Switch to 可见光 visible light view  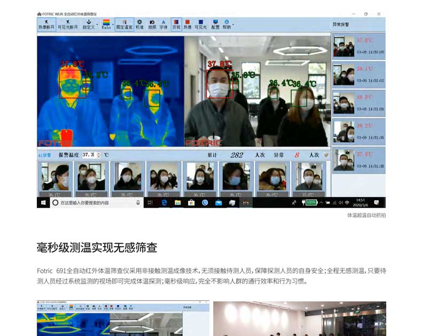point(200,24)
